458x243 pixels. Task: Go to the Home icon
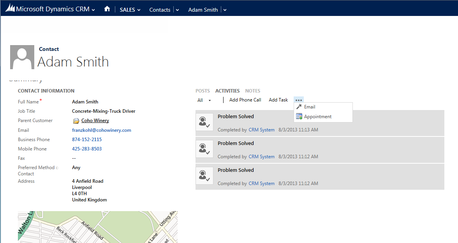point(107,9)
